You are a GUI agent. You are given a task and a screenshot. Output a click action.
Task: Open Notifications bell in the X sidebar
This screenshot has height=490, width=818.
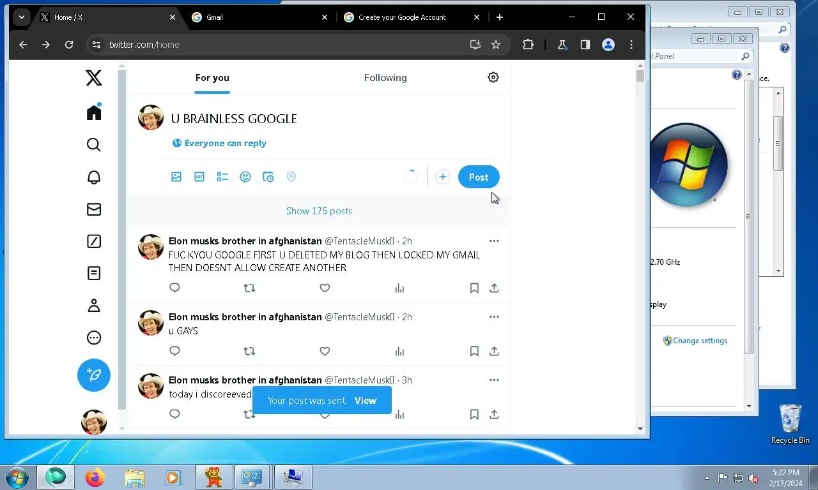coord(94,177)
